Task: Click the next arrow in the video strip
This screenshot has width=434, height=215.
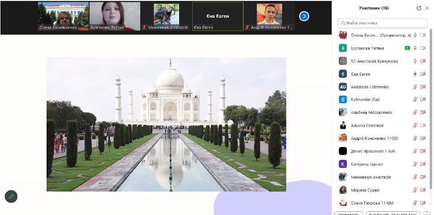Action: pyautogui.click(x=304, y=16)
